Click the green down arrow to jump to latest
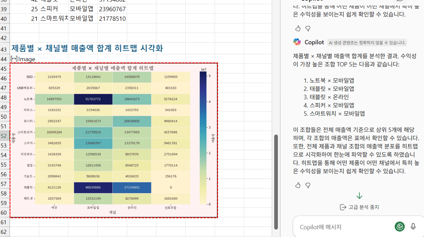Screen dimensions: 424x237 click(x=359, y=196)
